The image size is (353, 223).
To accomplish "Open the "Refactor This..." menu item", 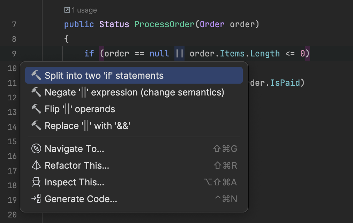I will click(77, 166).
